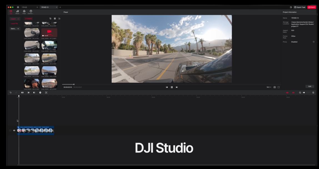The height and width of the screenshot is (169, 319).
Task: Select the thumbnail marked Added
Action: click(32, 58)
